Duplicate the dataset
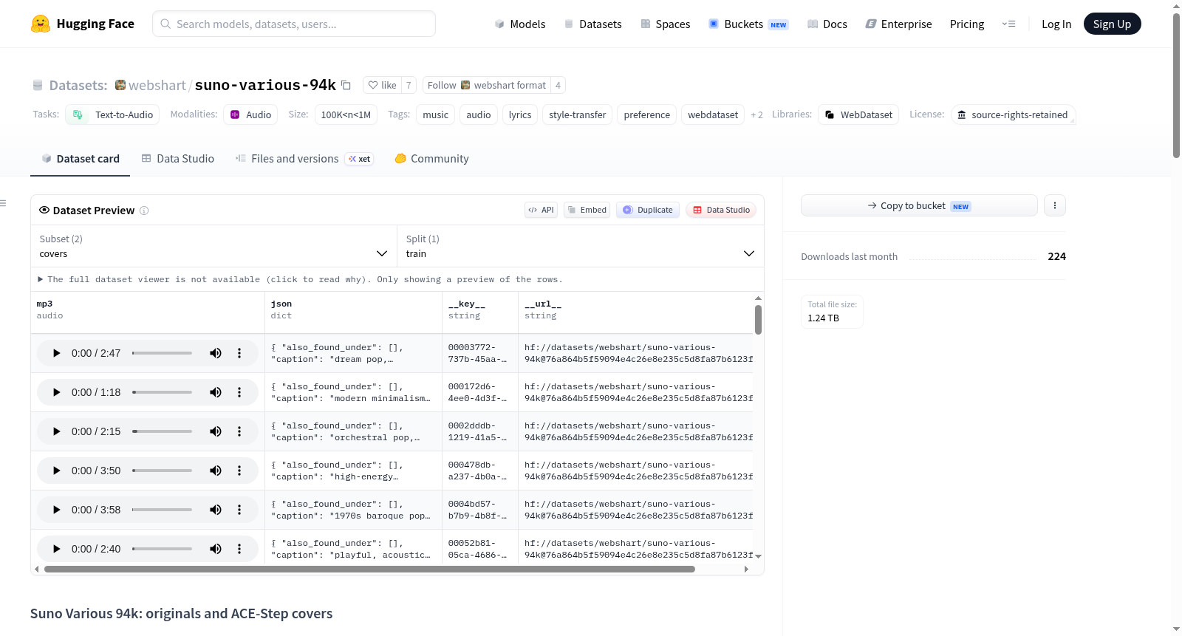This screenshot has width=1182, height=636. pyautogui.click(x=648, y=210)
